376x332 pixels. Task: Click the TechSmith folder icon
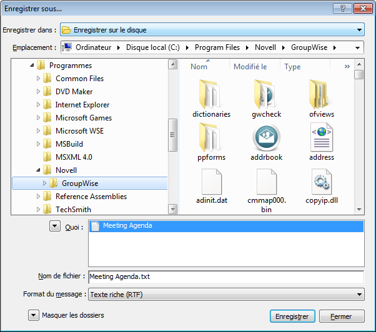(47, 209)
